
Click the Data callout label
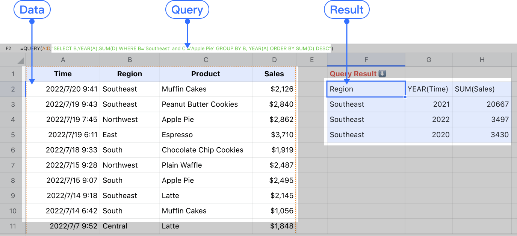[32, 10]
